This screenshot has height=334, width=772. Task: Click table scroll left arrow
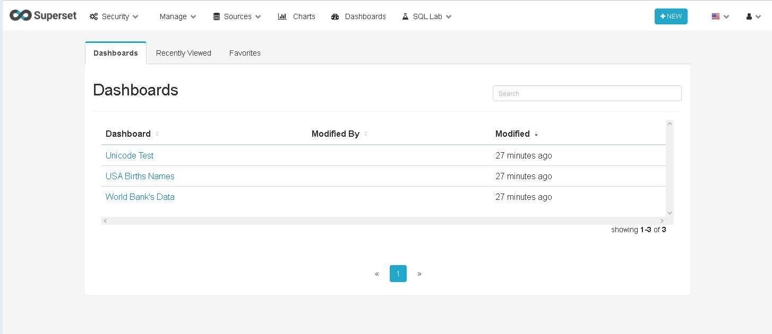click(105, 221)
